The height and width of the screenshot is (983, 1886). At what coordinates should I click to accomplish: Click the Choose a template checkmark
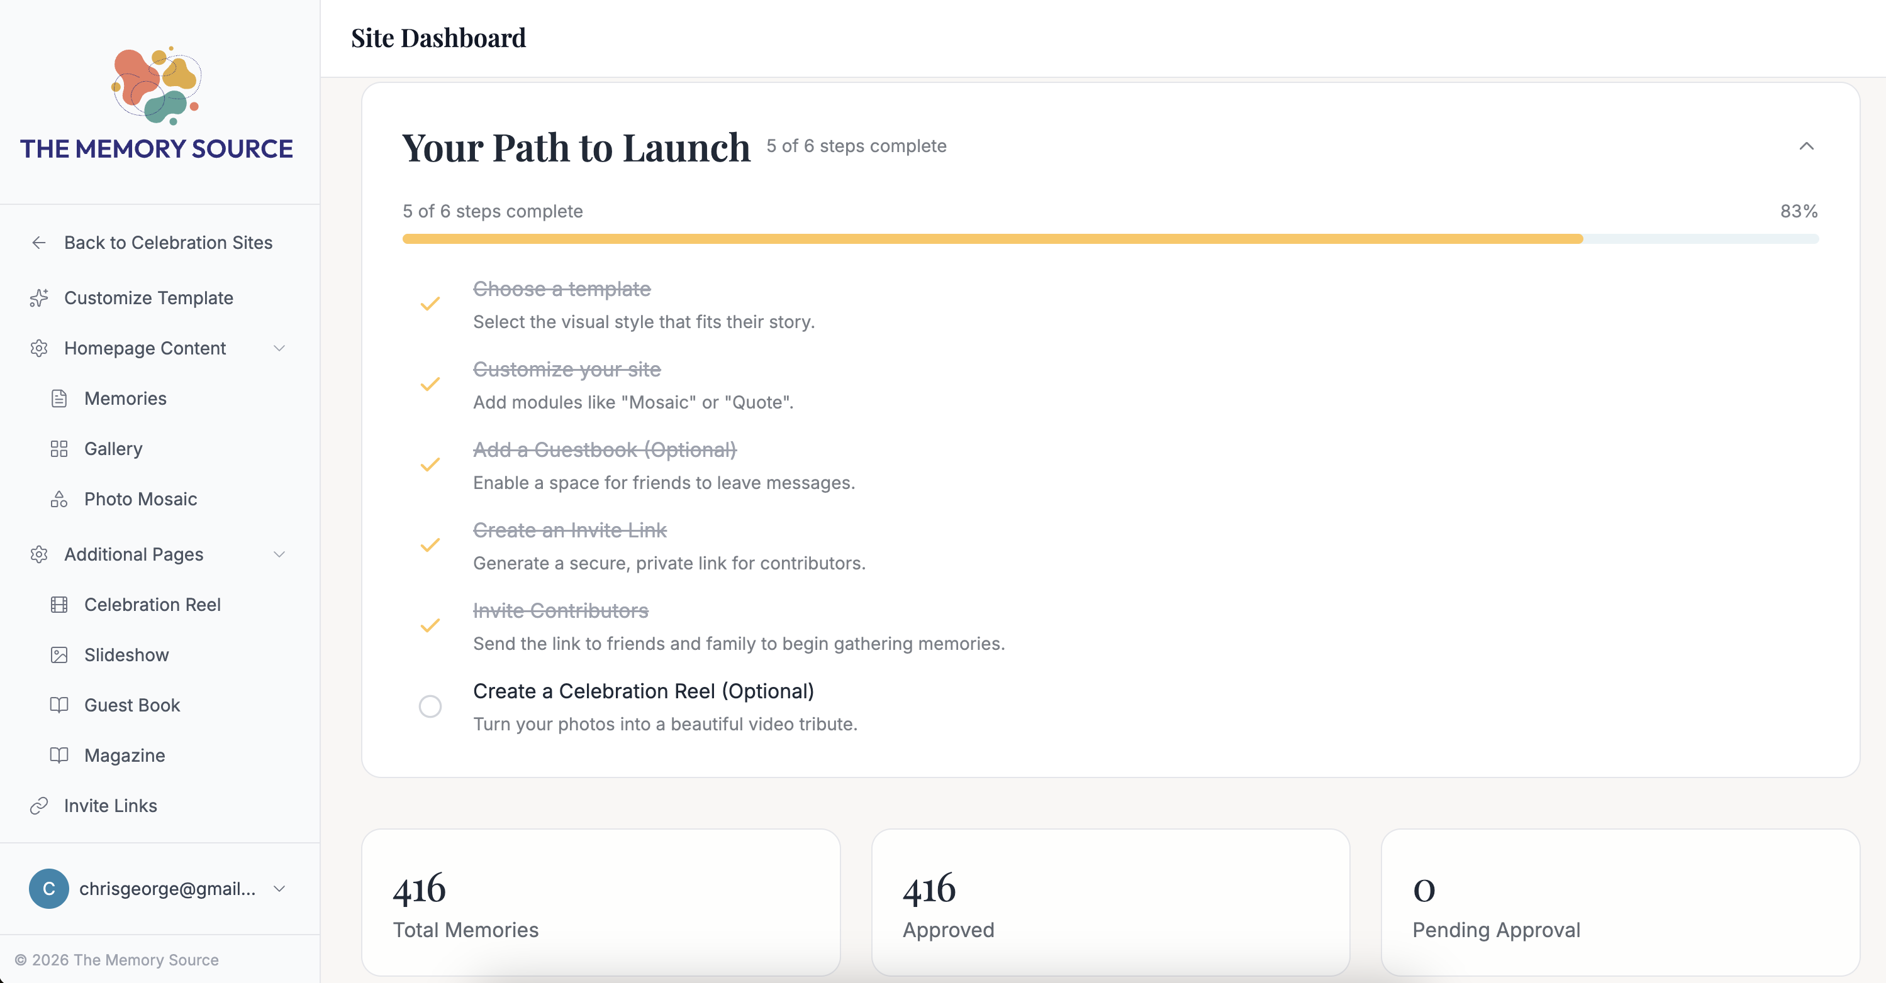(x=430, y=302)
